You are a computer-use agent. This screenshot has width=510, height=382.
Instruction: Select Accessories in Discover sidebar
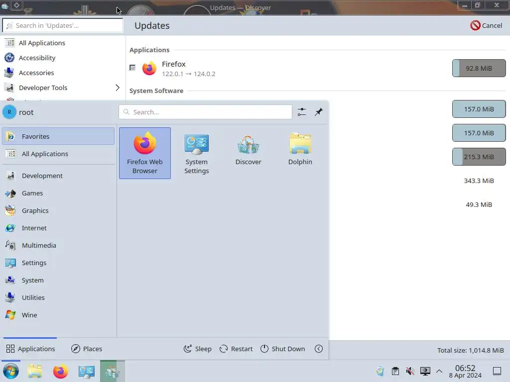coord(63,73)
